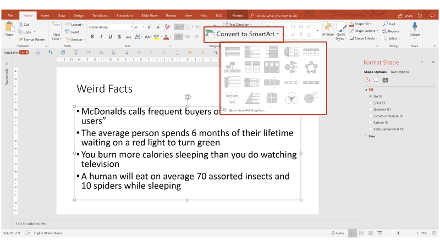Image resolution: width=440 pixels, height=247 pixels.
Task: Click the Find button
Action: pyautogui.click(x=389, y=24)
